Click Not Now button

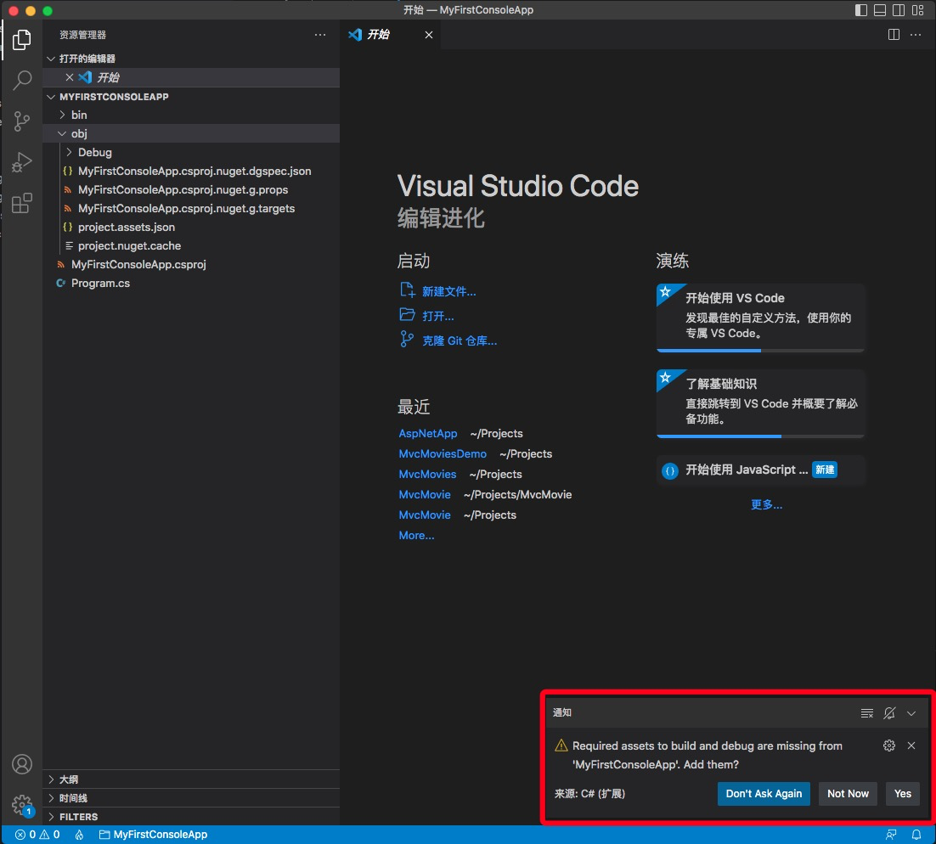(x=848, y=793)
